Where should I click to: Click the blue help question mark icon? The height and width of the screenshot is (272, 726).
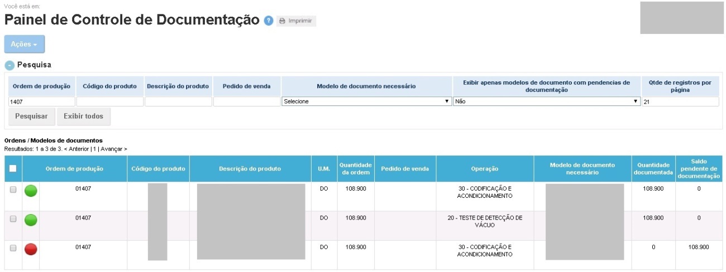[x=269, y=21]
